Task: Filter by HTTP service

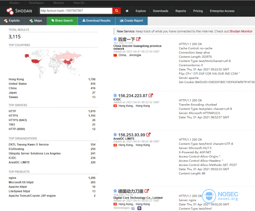Action: (12, 111)
